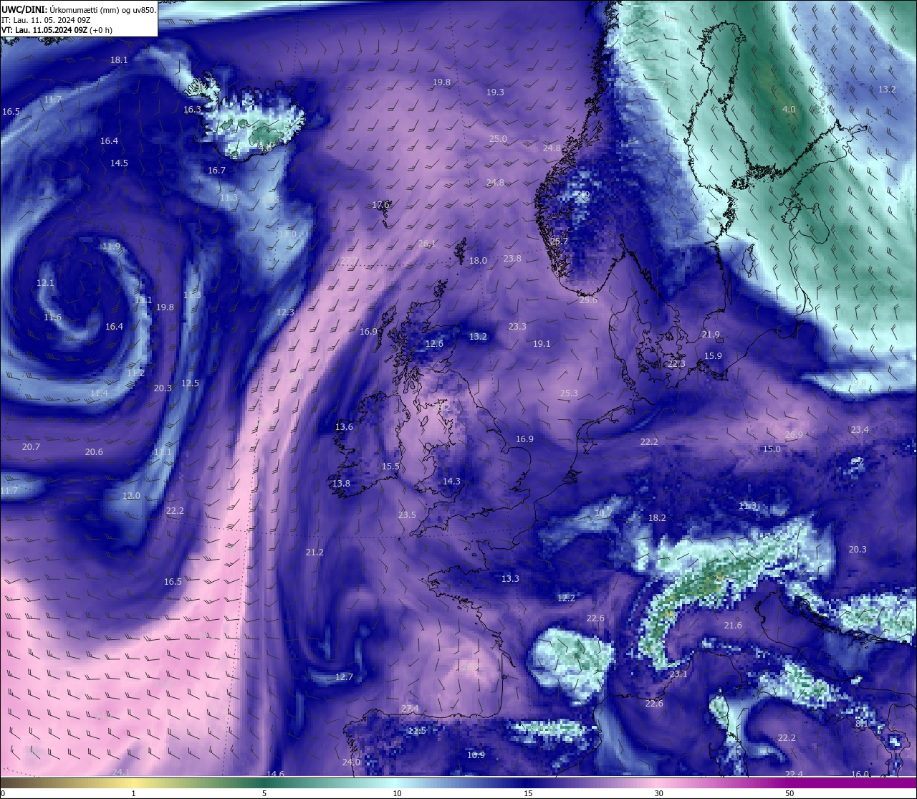Click the 14.3 value label
This screenshot has width=917, height=799.
pos(451,482)
